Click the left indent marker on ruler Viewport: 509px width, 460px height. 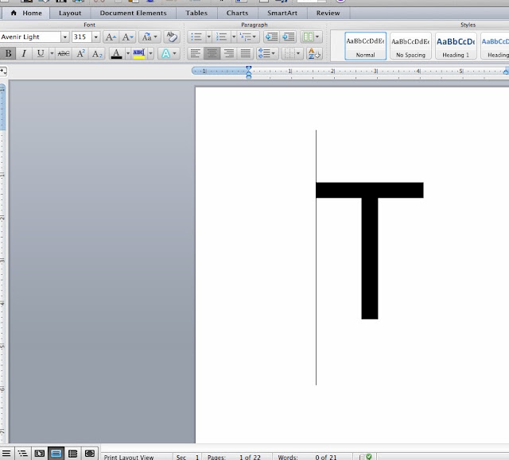[x=249, y=75]
